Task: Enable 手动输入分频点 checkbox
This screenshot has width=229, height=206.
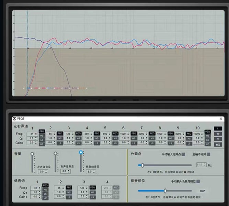Action: coord(183,154)
